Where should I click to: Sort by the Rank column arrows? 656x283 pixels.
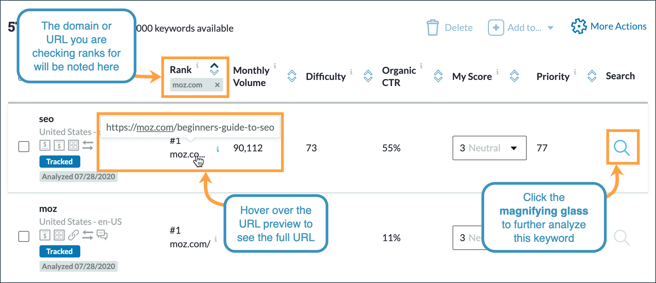pyautogui.click(x=214, y=69)
